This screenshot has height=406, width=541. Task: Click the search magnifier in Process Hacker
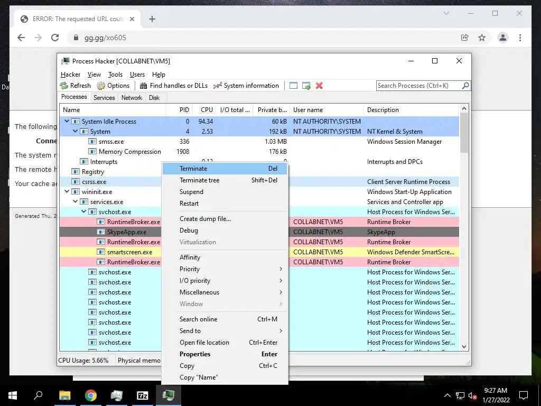click(465, 85)
